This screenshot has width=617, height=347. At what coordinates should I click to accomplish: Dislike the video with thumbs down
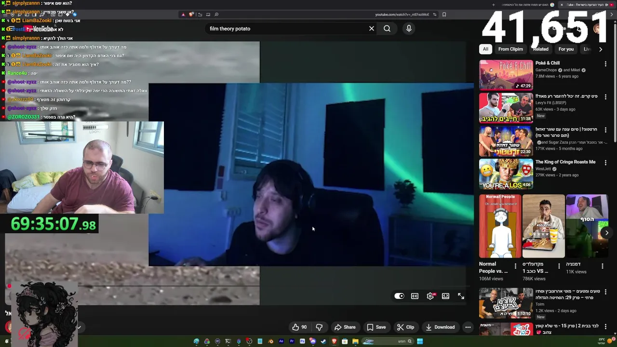click(319, 327)
